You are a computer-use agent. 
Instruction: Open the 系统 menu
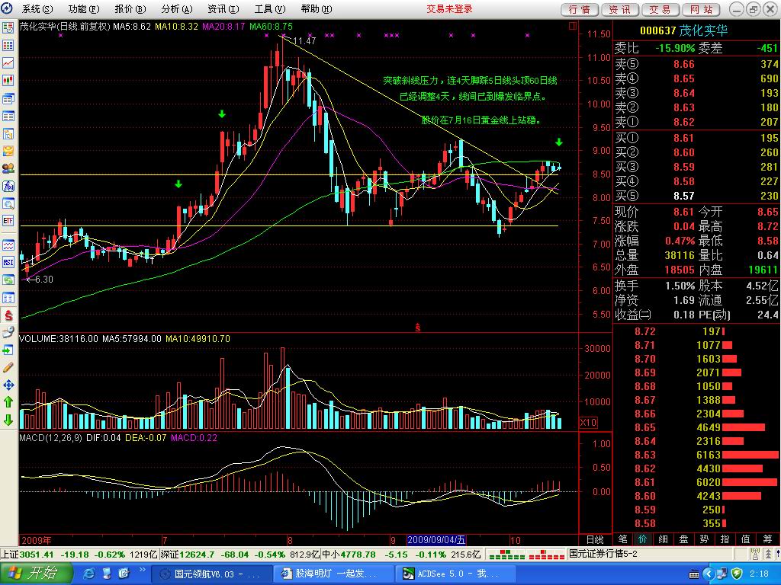point(37,9)
